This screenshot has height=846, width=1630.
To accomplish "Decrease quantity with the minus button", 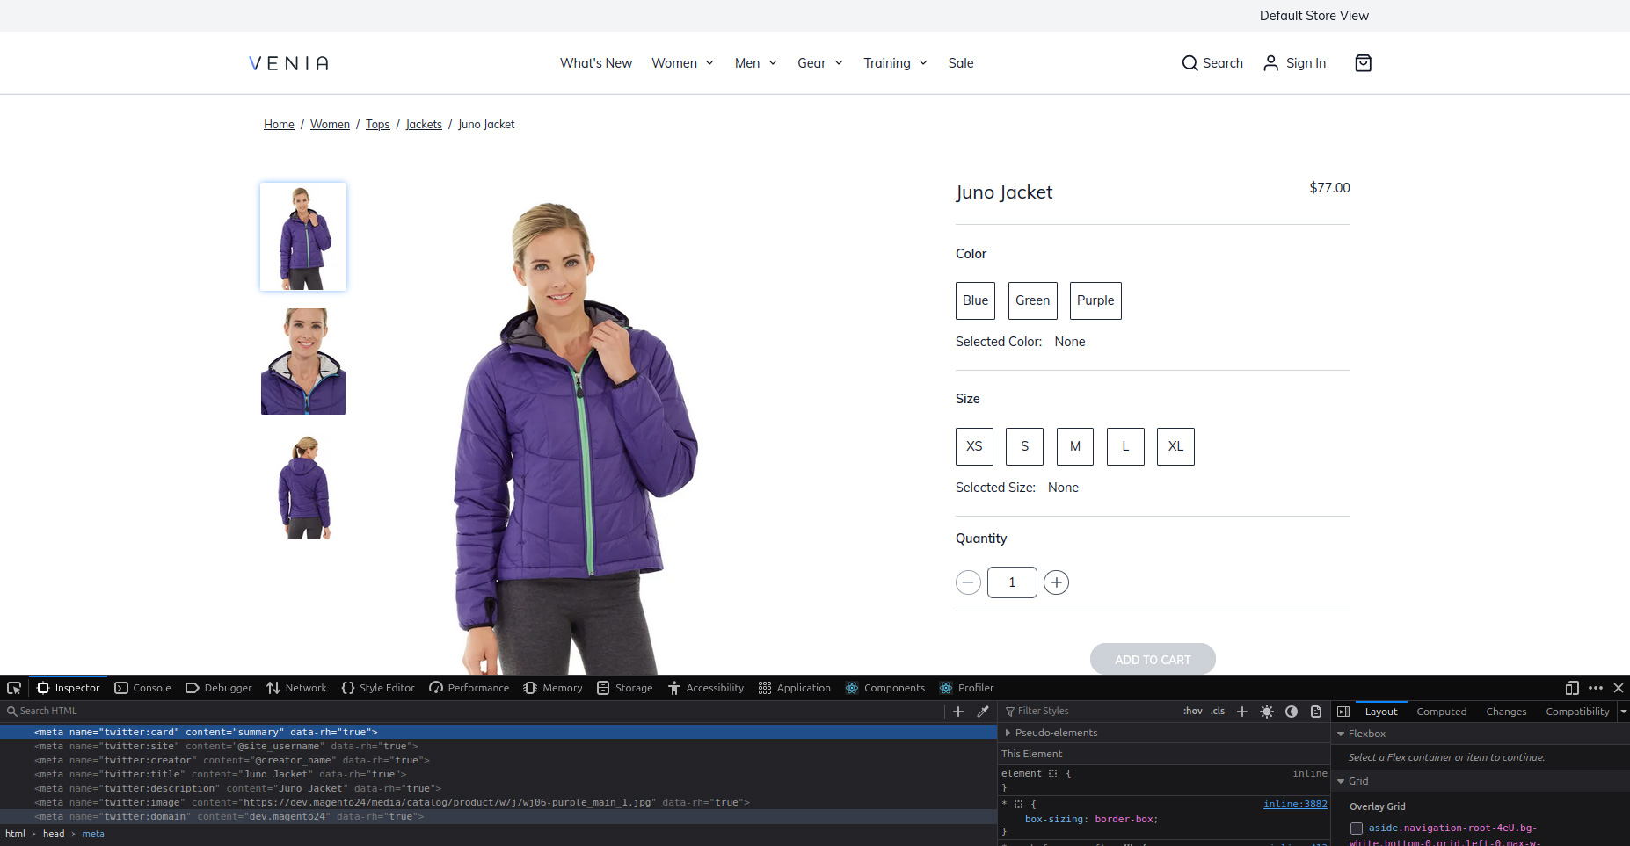I will tap(968, 582).
